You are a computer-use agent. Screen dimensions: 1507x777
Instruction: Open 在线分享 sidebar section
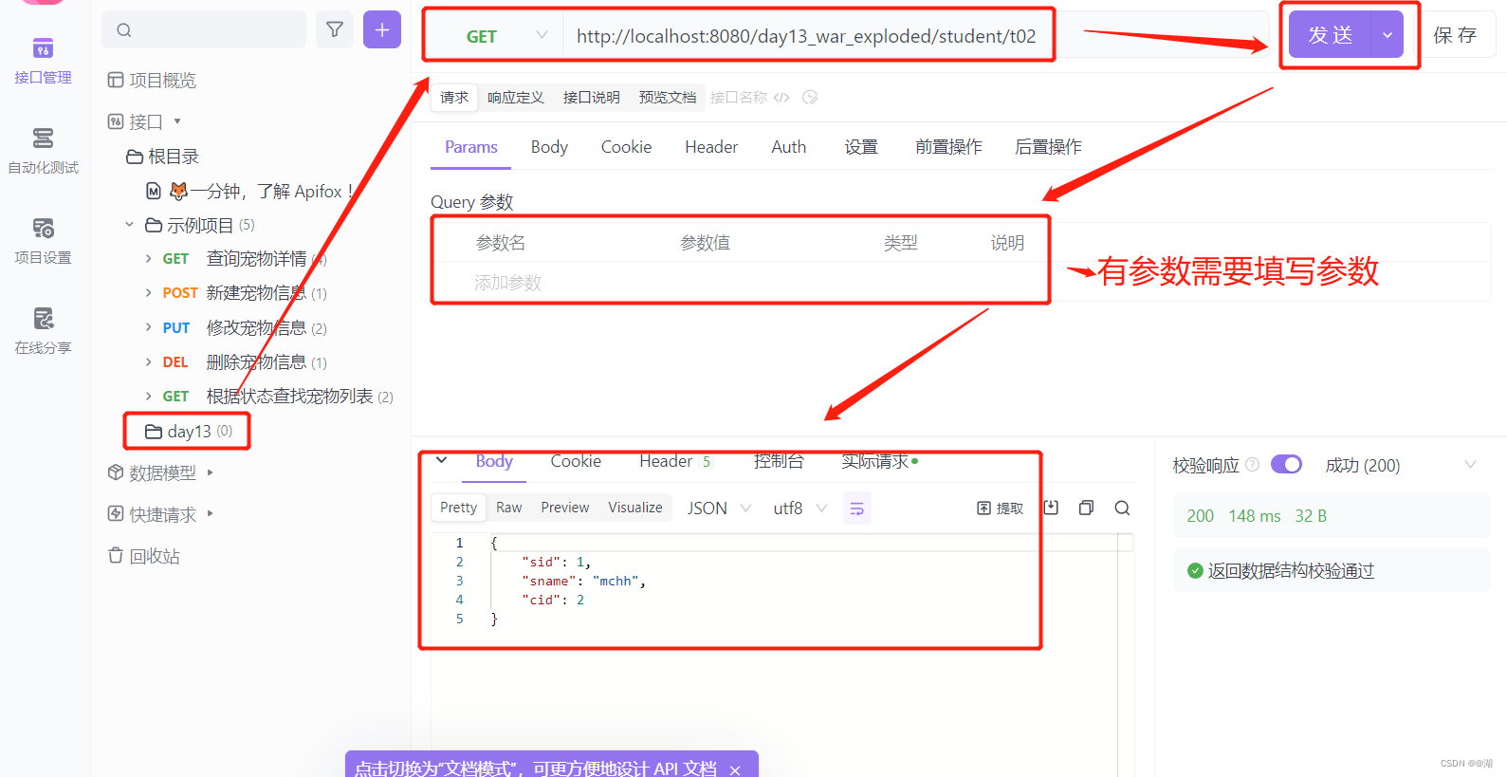point(43,332)
